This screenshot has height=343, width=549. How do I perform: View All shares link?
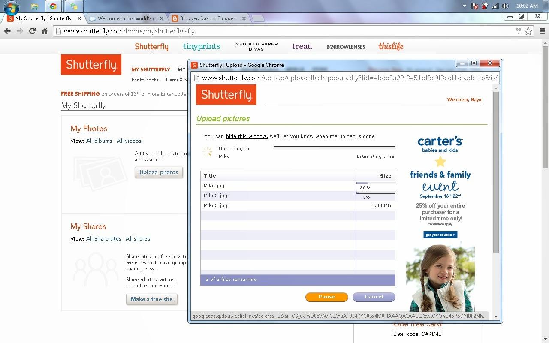(138, 239)
